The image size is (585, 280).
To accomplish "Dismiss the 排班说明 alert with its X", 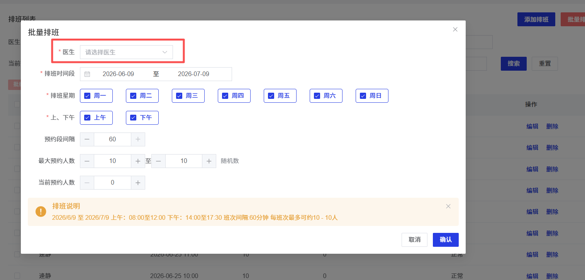I will click(448, 206).
